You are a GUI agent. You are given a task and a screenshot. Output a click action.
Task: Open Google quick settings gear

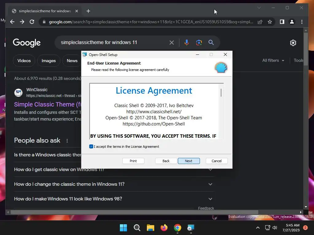click(x=293, y=43)
